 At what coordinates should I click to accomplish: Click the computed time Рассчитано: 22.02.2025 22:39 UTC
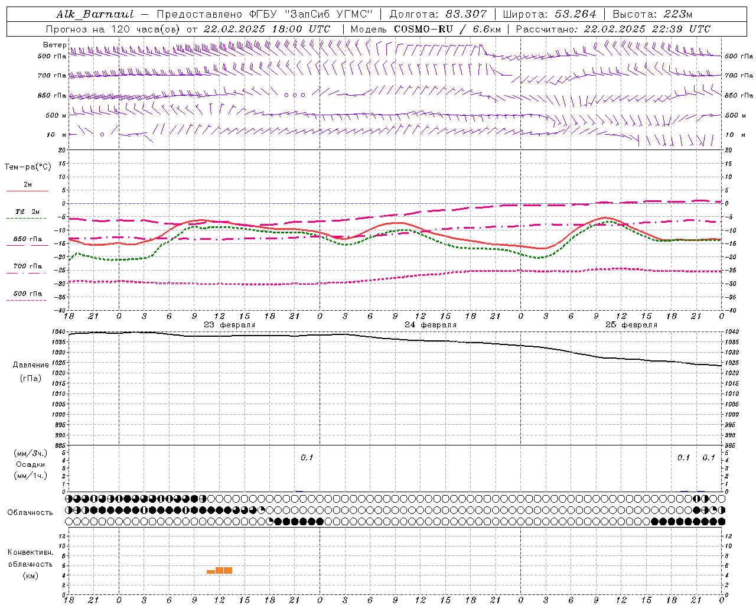click(613, 29)
